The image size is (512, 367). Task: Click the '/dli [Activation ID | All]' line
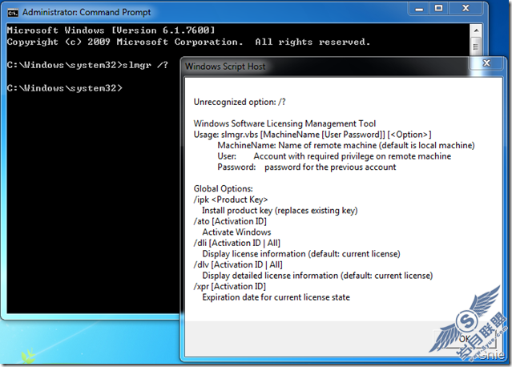237,243
